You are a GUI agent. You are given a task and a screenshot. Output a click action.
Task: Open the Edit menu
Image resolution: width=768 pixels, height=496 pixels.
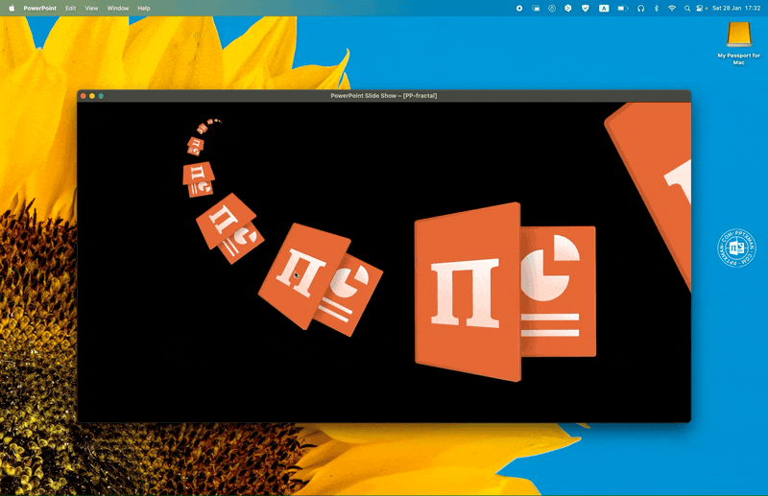(70, 9)
